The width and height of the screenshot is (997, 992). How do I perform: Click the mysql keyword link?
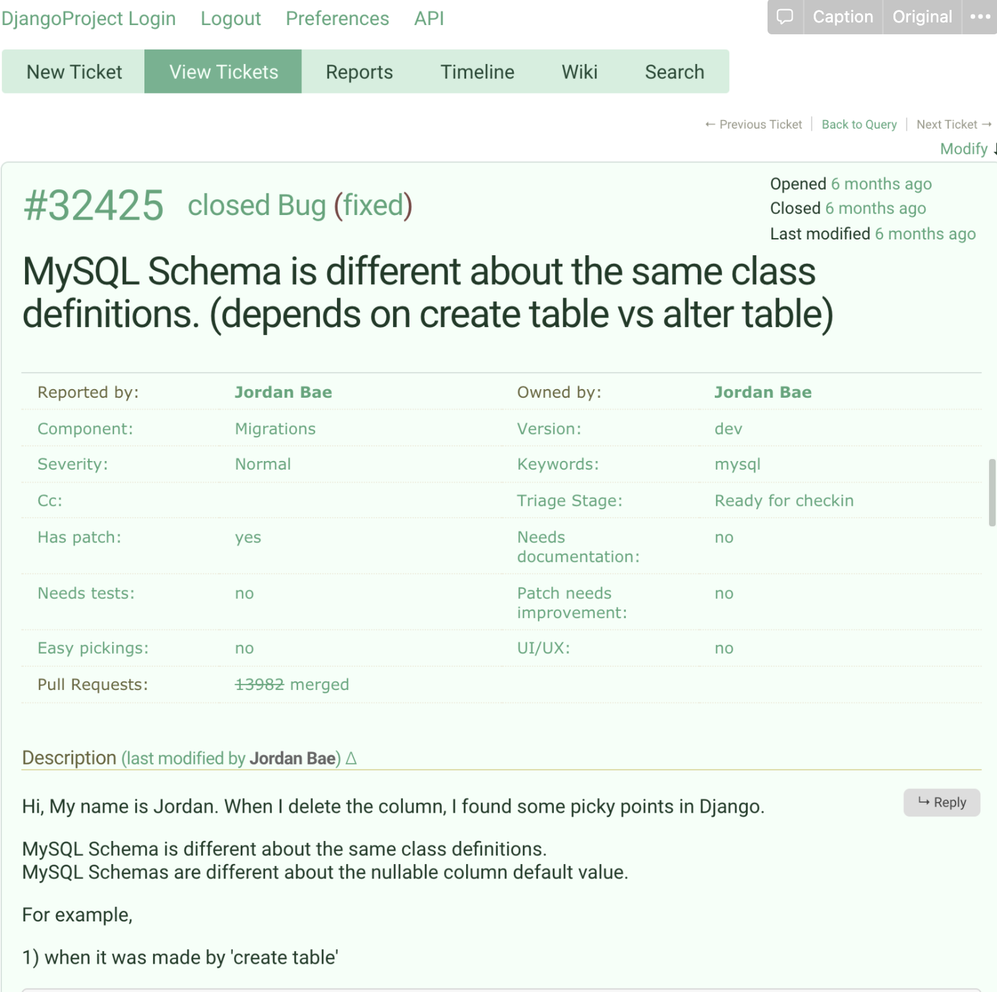(x=737, y=464)
